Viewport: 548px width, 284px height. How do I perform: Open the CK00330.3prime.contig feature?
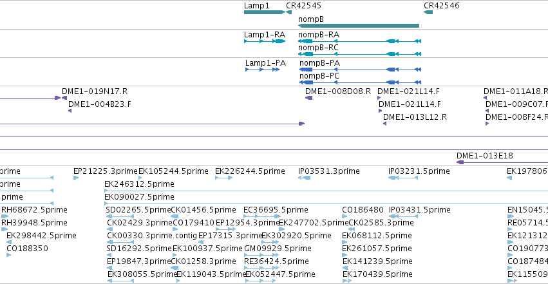point(120,242)
